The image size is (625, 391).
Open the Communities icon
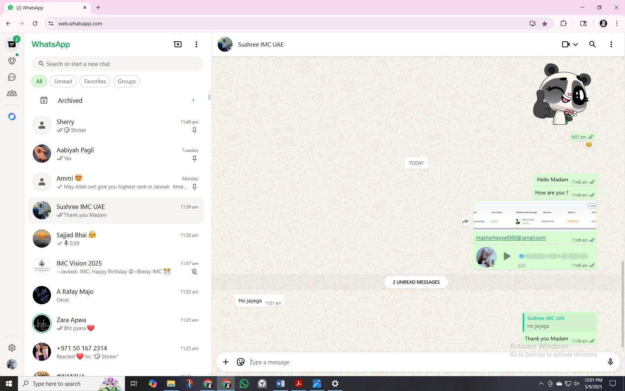coord(12,93)
